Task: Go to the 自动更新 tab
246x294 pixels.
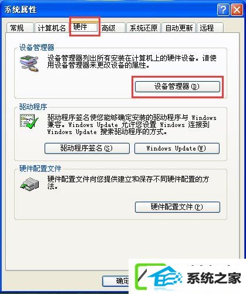Action: coord(179,28)
